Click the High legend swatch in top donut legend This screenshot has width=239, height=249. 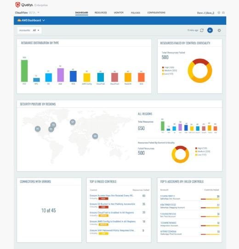(x=163, y=67)
